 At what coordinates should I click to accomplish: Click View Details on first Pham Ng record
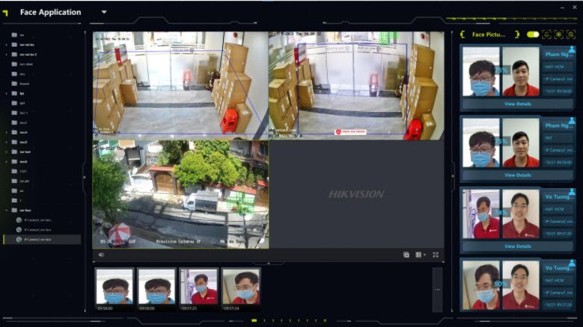pyautogui.click(x=517, y=104)
